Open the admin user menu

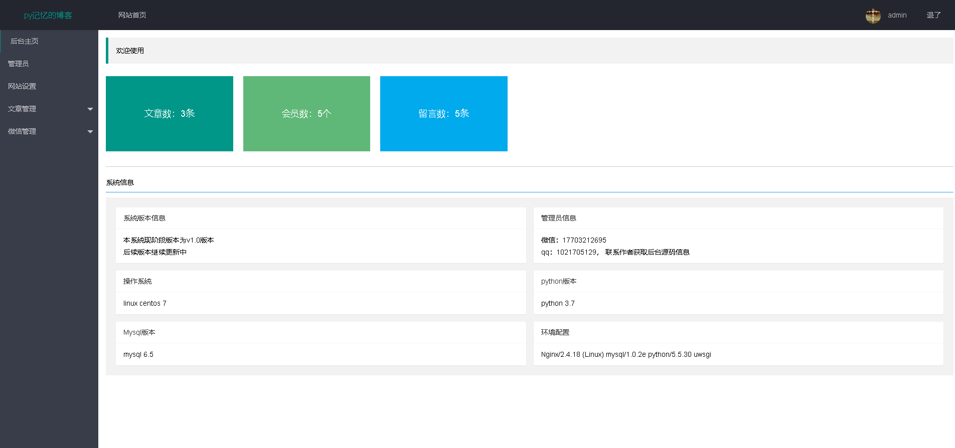point(897,15)
